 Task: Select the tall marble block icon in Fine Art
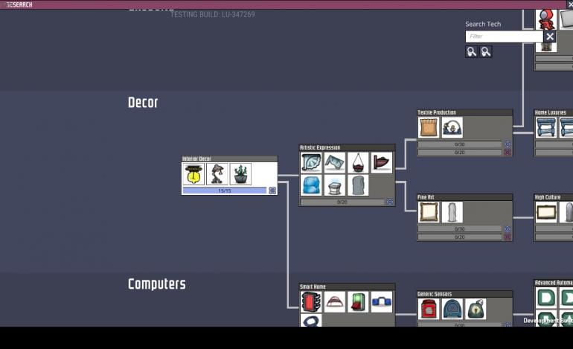click(452, 212)
